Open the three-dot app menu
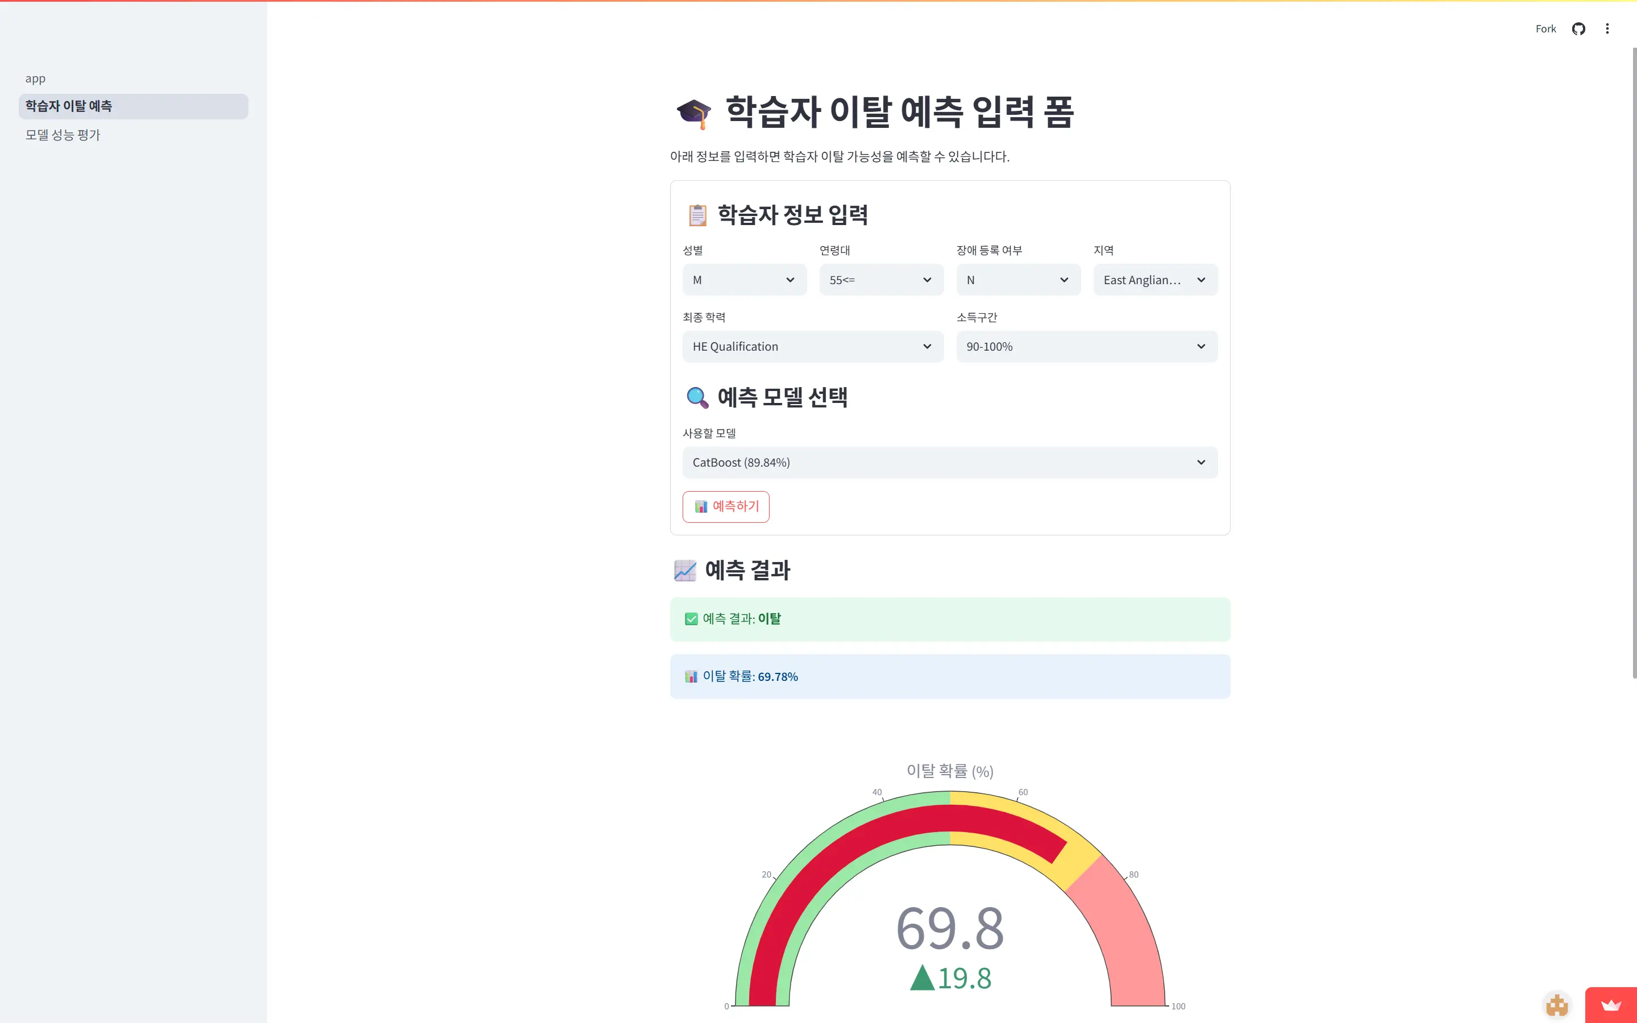 pos(1607,28)
